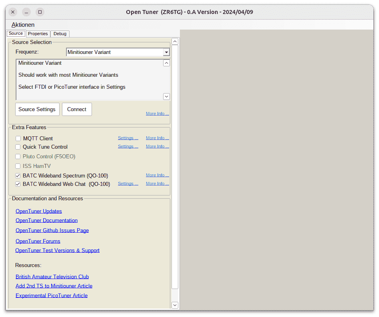Open the OpenTuner Forums link
Image resolution: width=379 pixels, height=317 pixels.
tap(38, 241)
